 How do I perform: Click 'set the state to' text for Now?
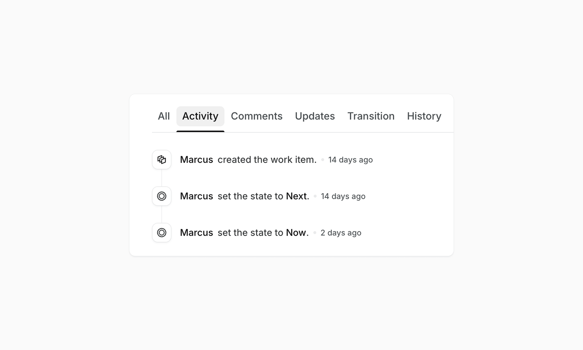(251, 232)
